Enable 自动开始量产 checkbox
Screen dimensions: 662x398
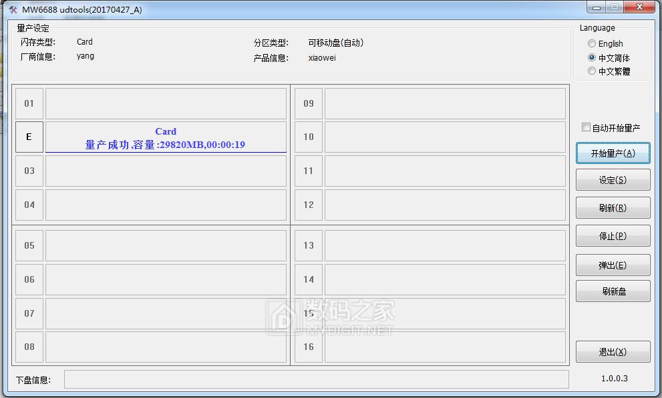click(611, 127)
